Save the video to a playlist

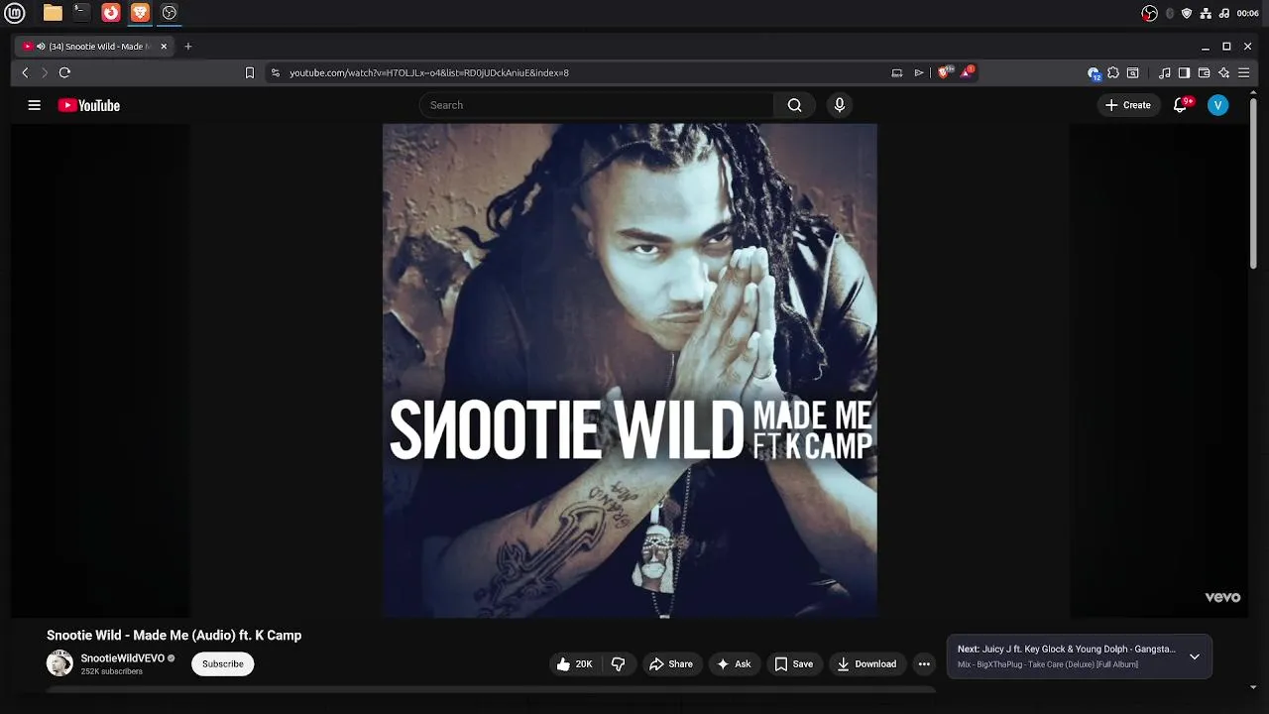tap(794, 664)
